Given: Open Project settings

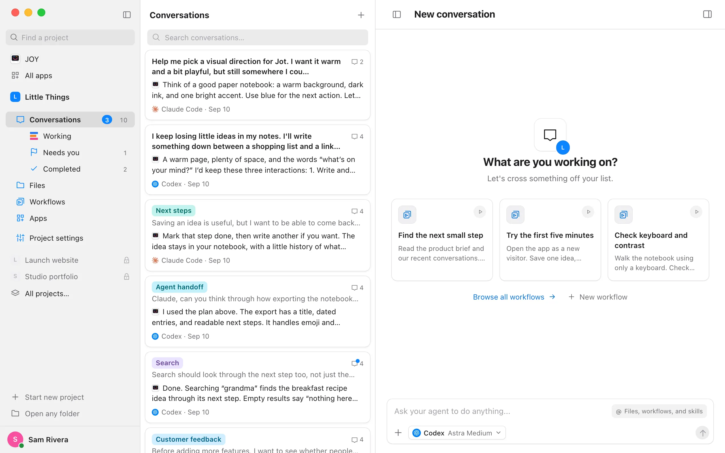Looking at the screenshot, I should [70, 238].
